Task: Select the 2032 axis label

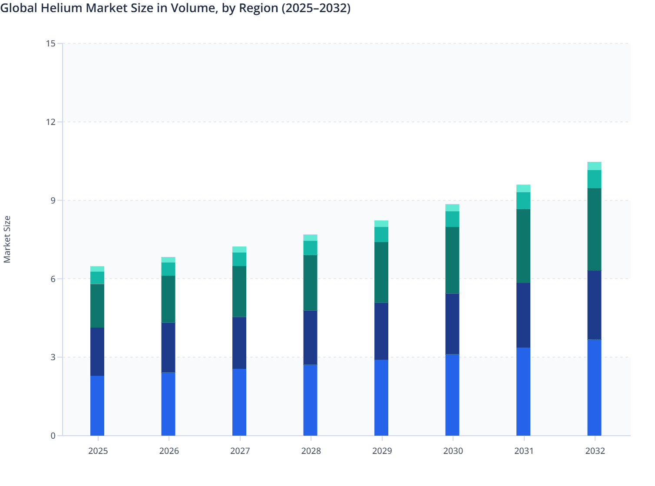Action: pos(595,451)
